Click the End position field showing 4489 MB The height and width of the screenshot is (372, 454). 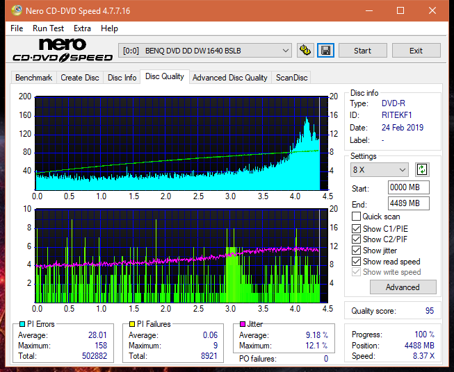point(409,203)
